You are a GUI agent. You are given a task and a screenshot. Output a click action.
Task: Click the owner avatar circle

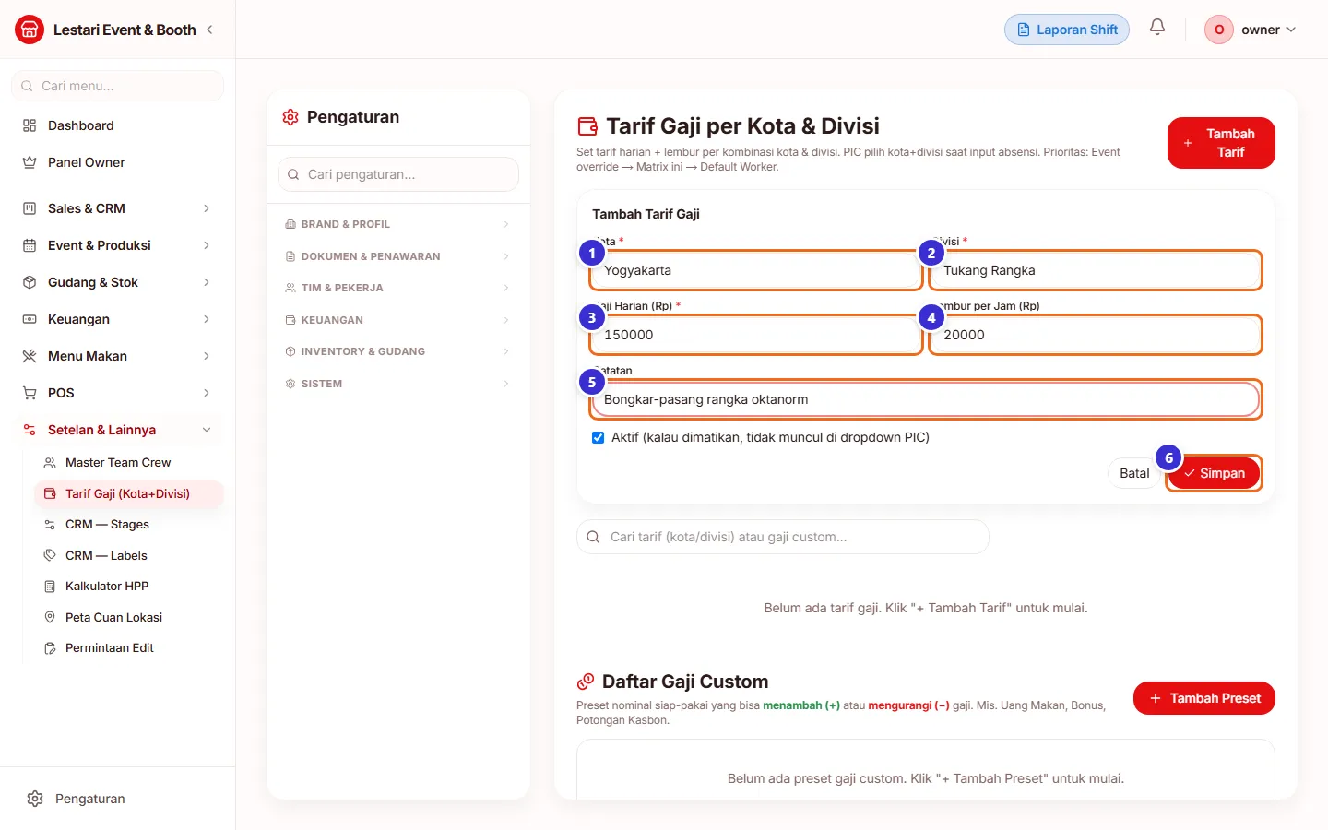[1219, 30]
